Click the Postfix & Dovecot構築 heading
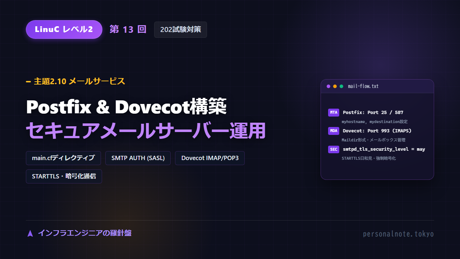 [x=126, y=106]
